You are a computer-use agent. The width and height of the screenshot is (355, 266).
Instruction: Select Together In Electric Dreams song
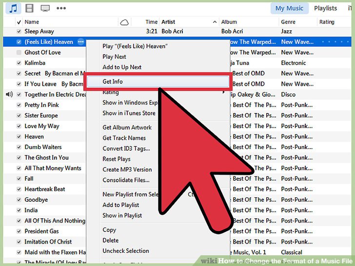pos(55,95)
